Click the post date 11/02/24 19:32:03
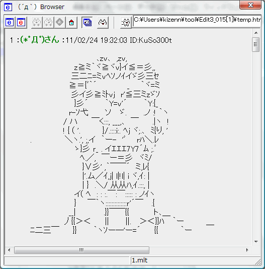Viewport: 265px width, 269px height. pyautogui.click(x=97, y=40)
